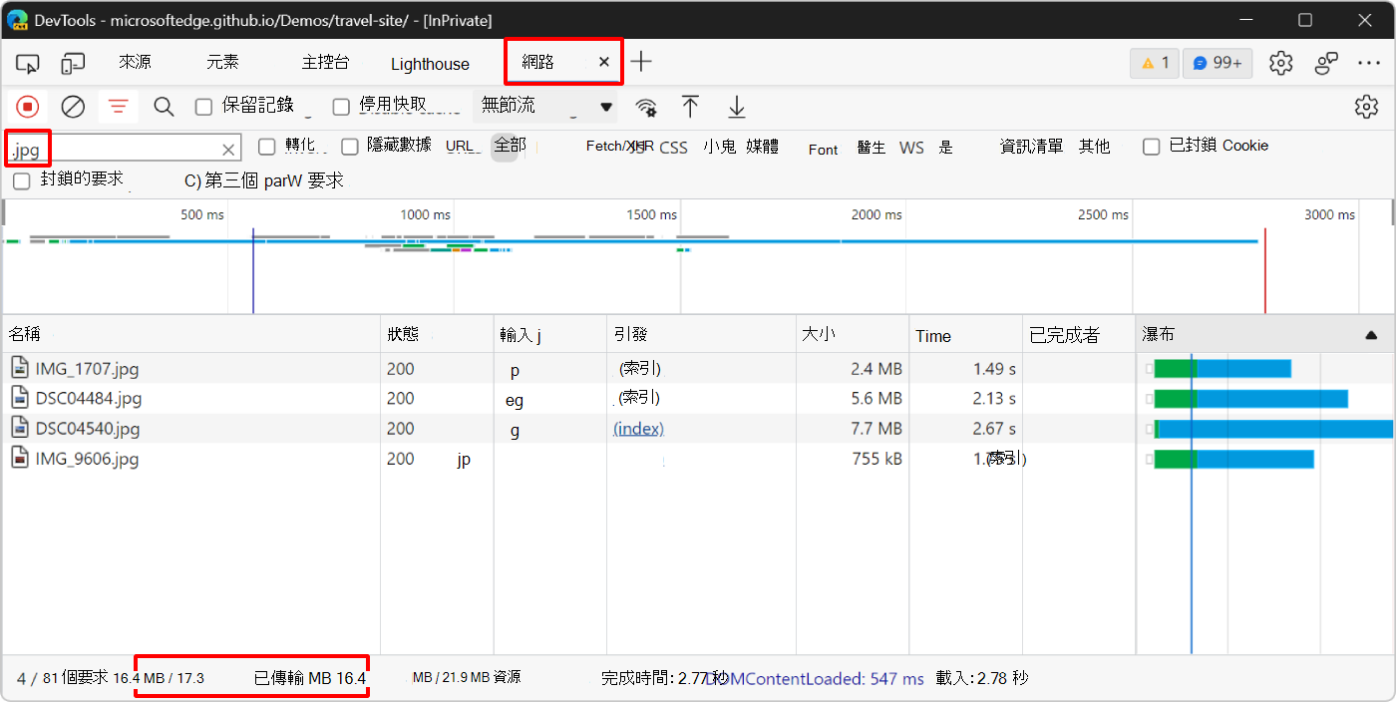Add a new tool with plus icon
This screenshot has height=702, width=1396.
coord(641,62)
